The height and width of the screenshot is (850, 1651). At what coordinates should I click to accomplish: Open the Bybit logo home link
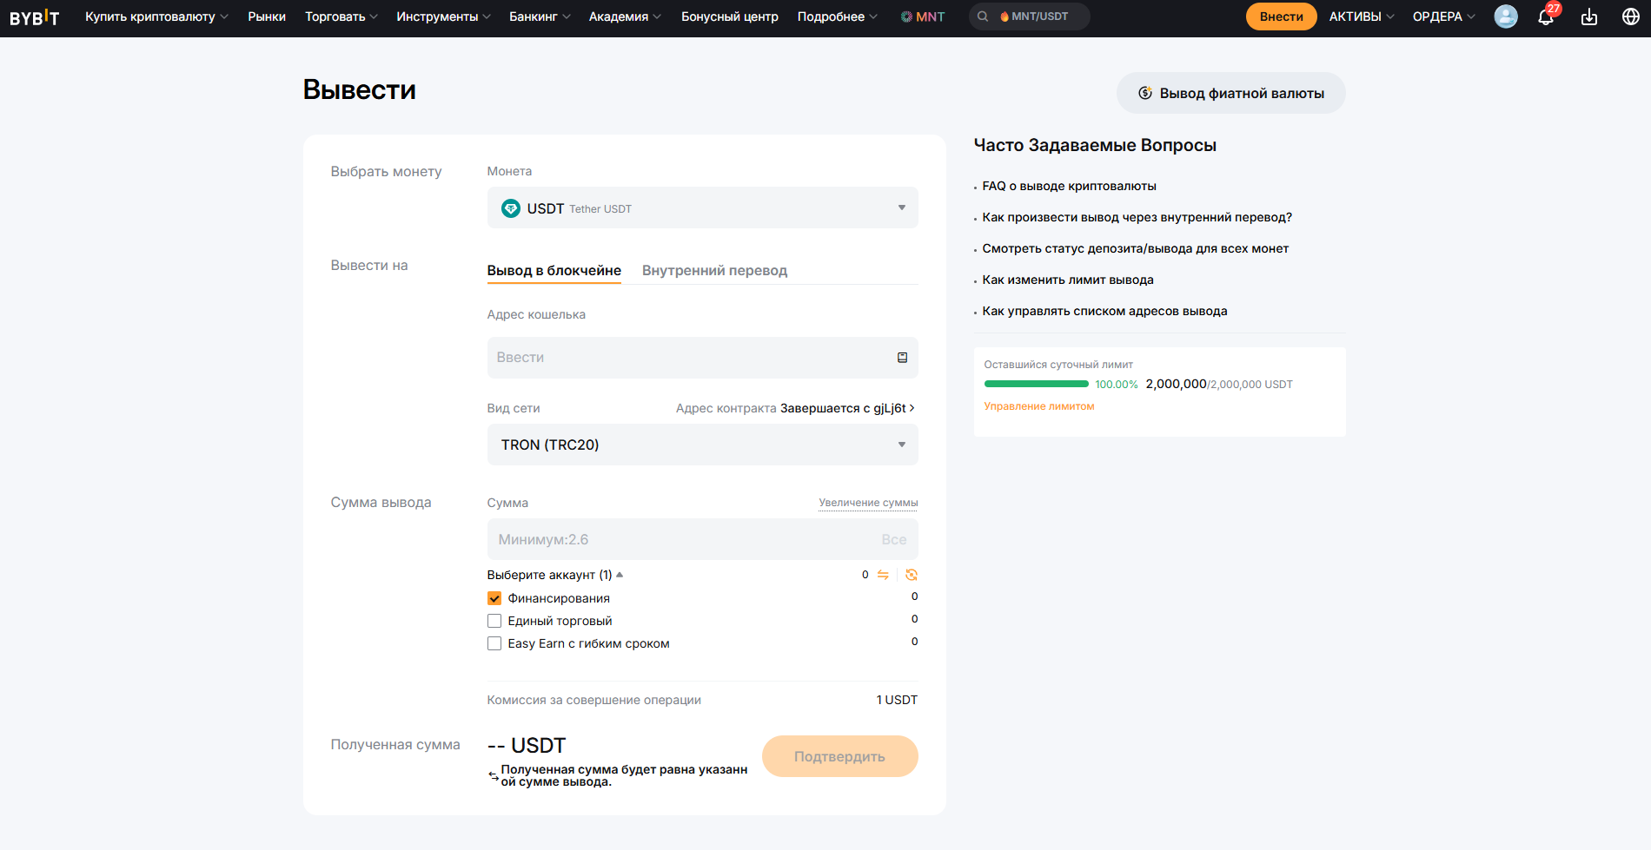point(35,17)
